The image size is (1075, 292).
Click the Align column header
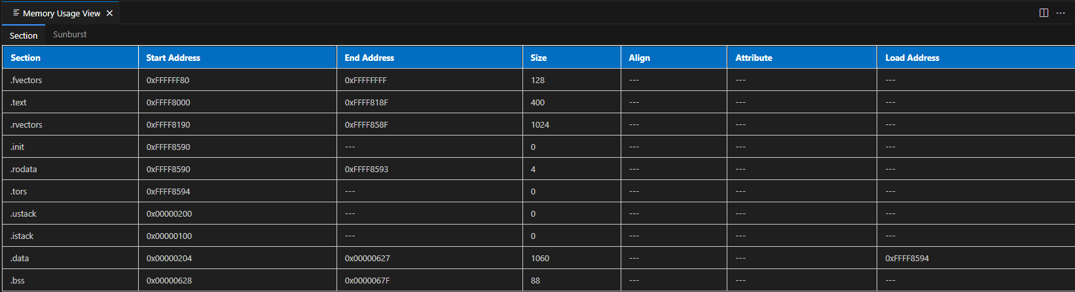pos(639,58)
